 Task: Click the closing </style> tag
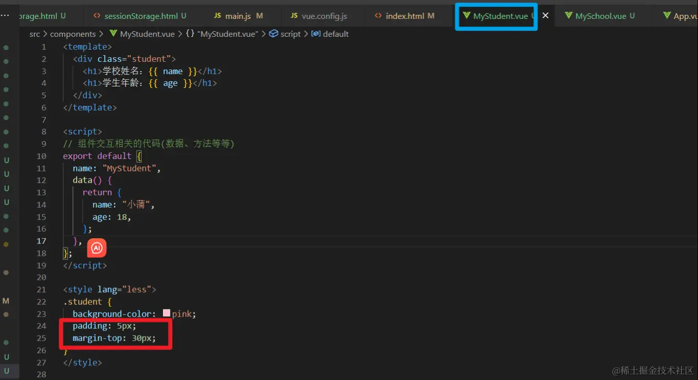(82, 363)
